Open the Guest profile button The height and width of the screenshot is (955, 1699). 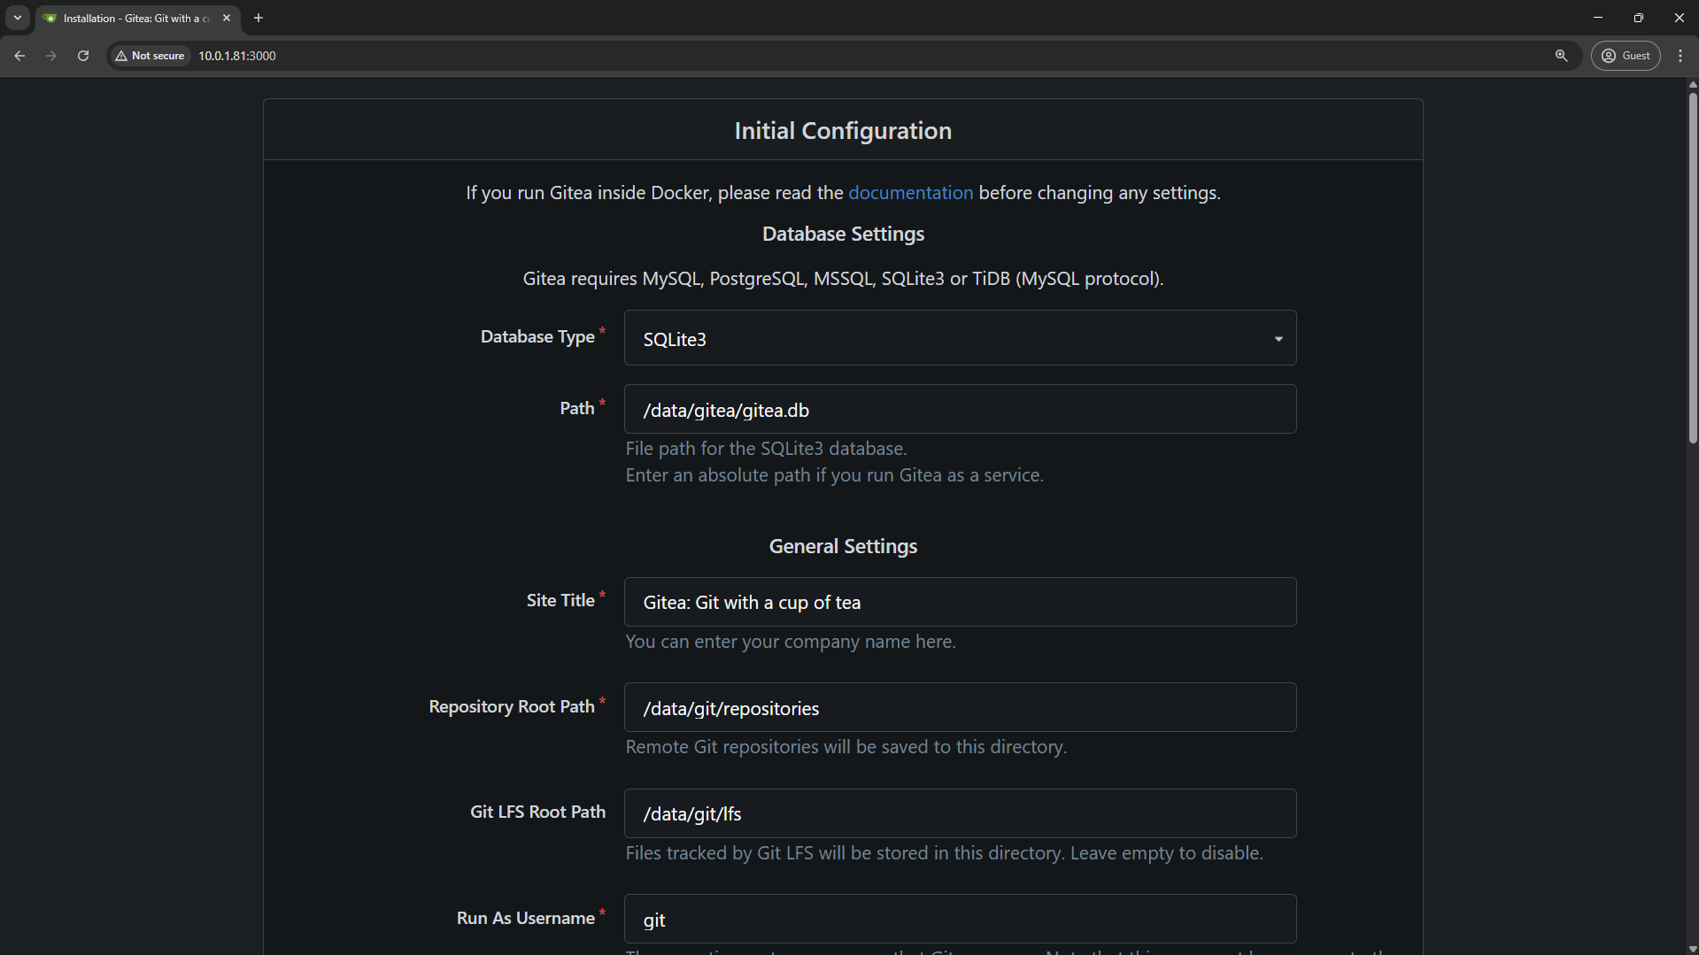click(1626, 56)
